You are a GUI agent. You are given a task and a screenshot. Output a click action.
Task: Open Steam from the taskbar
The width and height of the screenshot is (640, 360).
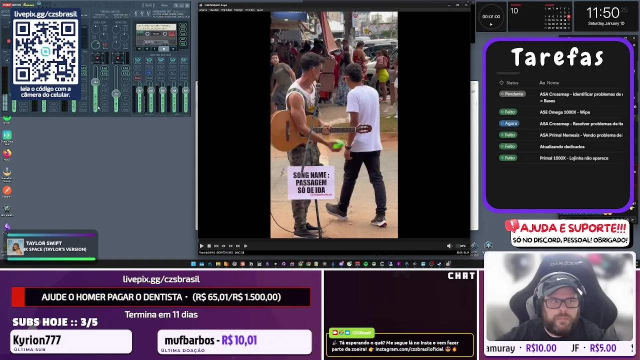(439, 264)
